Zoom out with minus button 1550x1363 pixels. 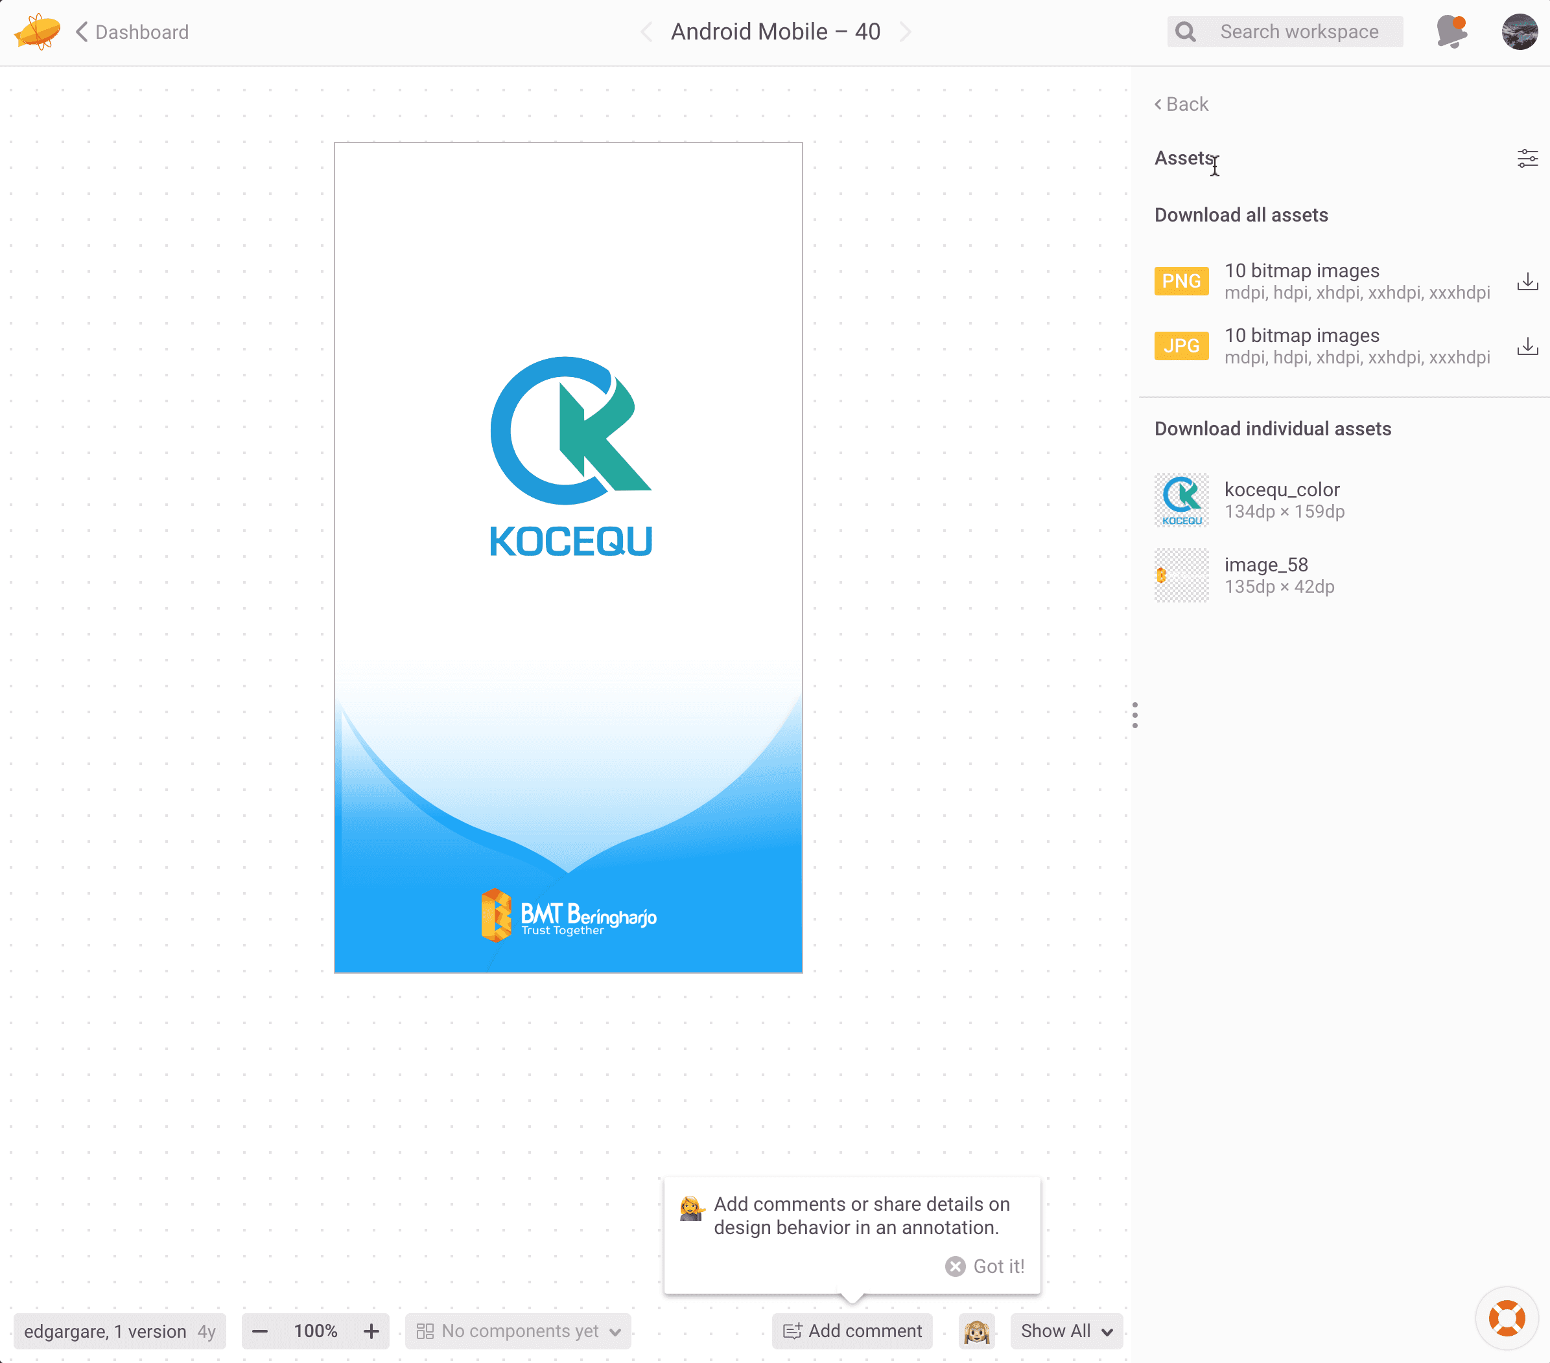pyautogui.click(x=259, y=1331)
